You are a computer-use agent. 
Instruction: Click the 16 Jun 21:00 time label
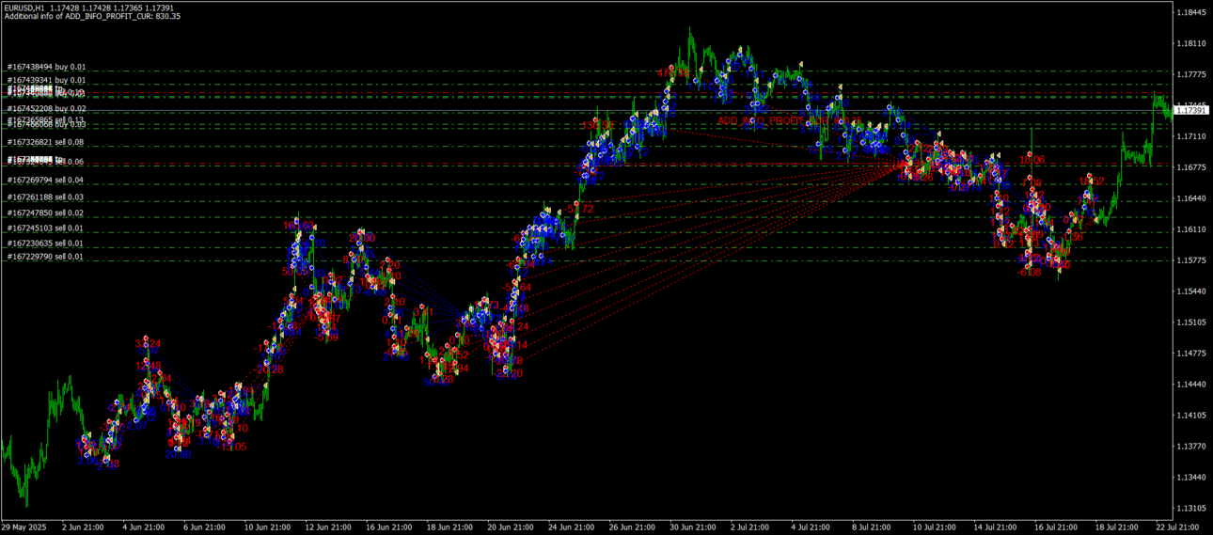[387, 527]
